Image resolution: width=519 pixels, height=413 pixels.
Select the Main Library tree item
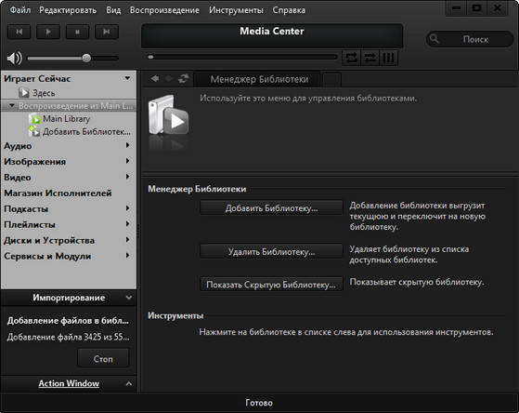click(67, 119)
